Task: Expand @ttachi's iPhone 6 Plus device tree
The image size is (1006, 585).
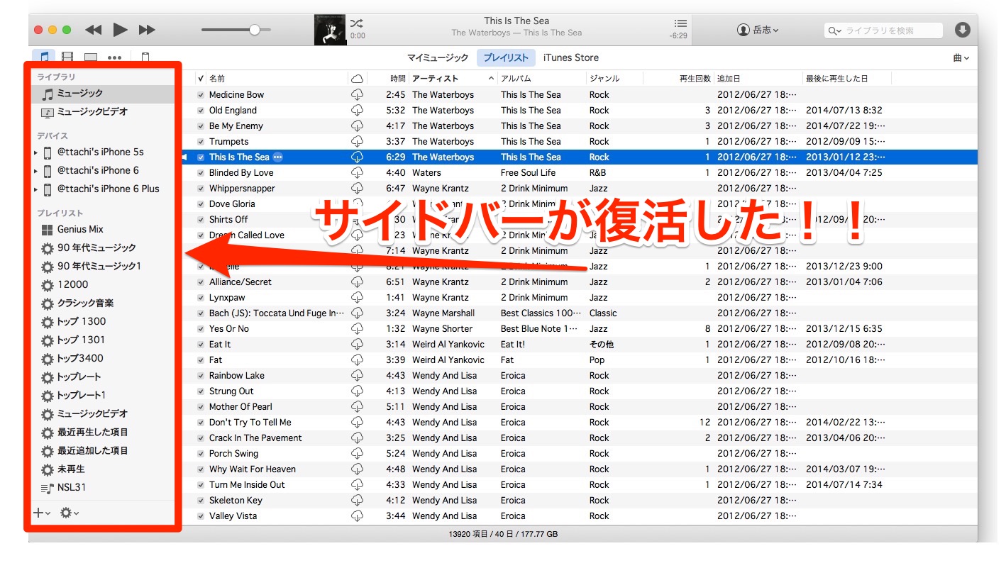Action: 36,189
